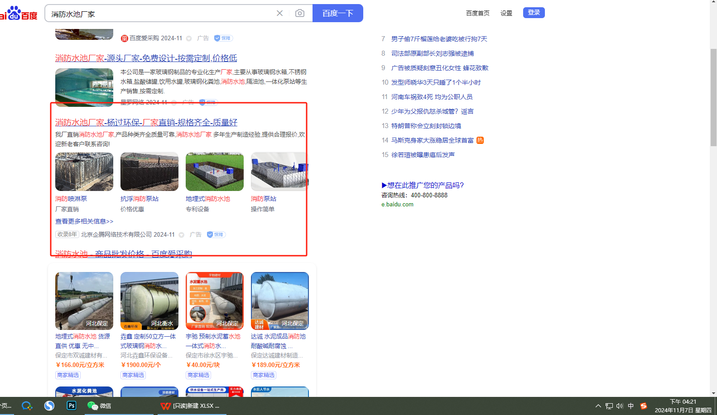717x415 pixels.
Task: Open the result titled 消防水池厂家-杨过环保-厂家直销
Action: click(x=146, y=122)
